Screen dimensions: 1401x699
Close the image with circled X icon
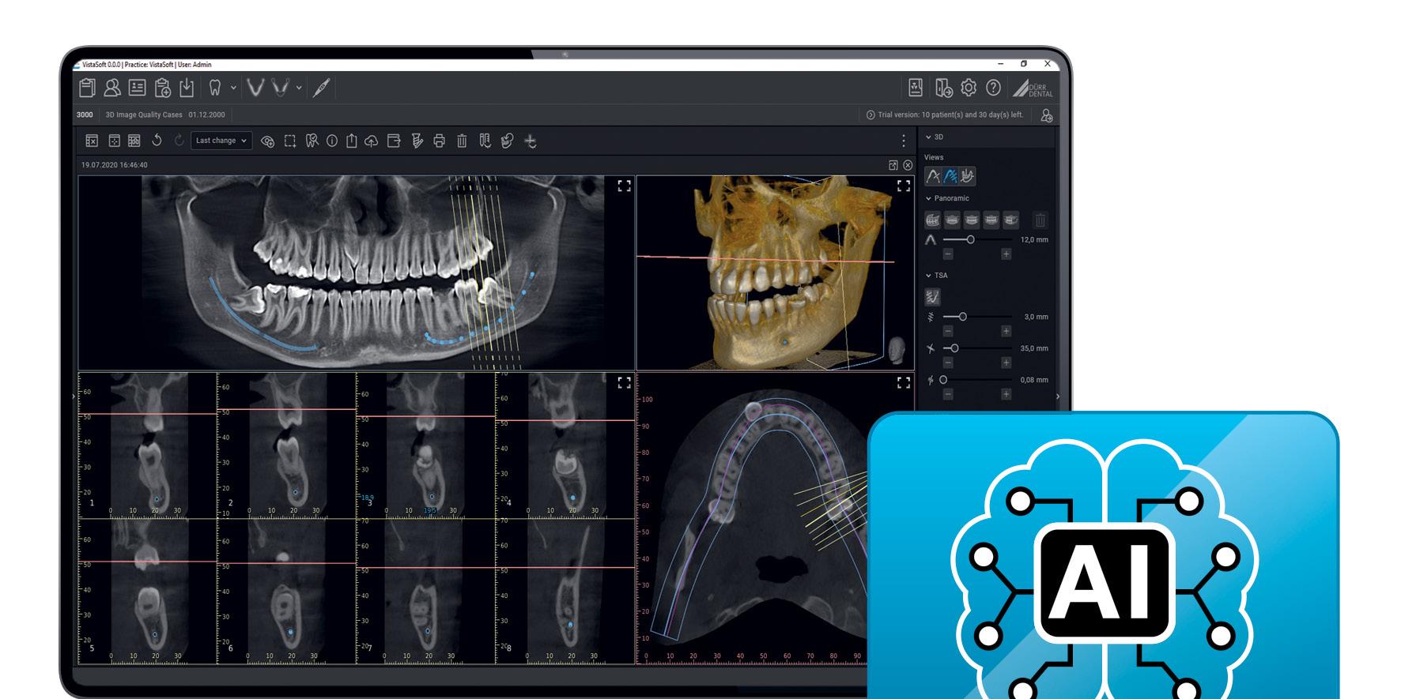pyautogui.click(x=908, y=165)
